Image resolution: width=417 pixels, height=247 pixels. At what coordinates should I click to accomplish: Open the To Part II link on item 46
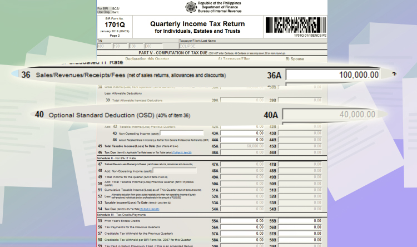(x=182, y=153)
